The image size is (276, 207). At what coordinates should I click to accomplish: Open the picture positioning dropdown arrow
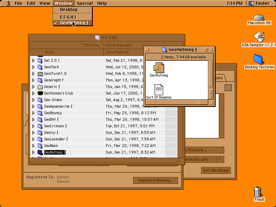pyautogui.click(x=220, y=159)
